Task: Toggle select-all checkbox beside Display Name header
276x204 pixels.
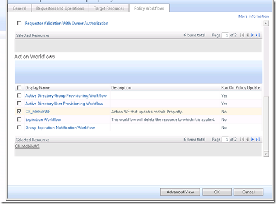Action: (x=19, y=87)
